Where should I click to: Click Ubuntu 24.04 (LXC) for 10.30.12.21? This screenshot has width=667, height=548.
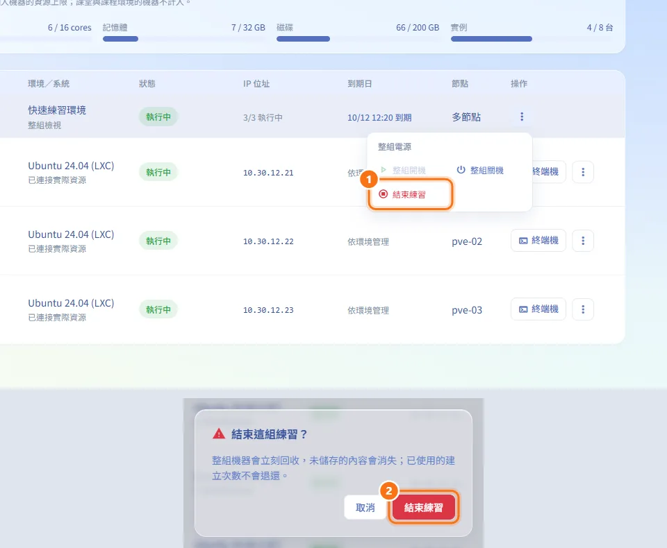71,166
